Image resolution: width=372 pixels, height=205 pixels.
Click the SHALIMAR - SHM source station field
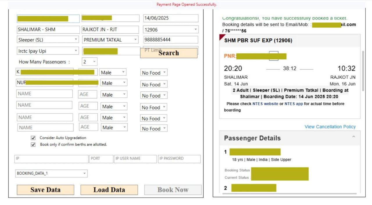pos(48,30)
